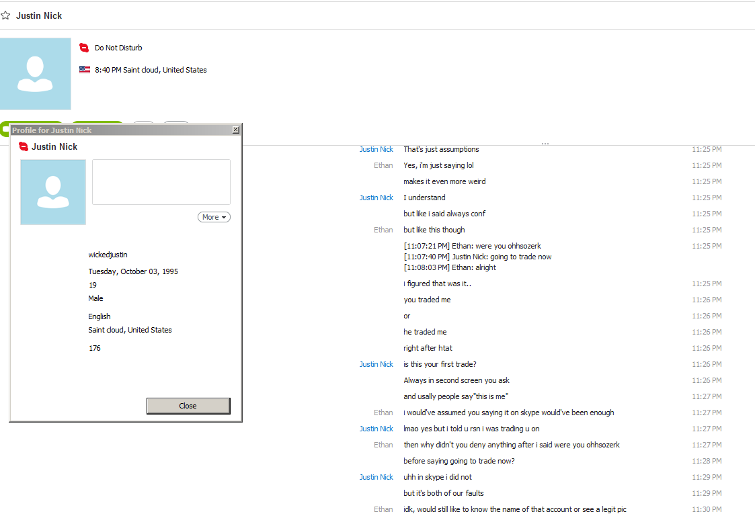Click the Skype name 'wickedjustin'
Viewport: 755px width, 520px height.
(x=108, y=255)
